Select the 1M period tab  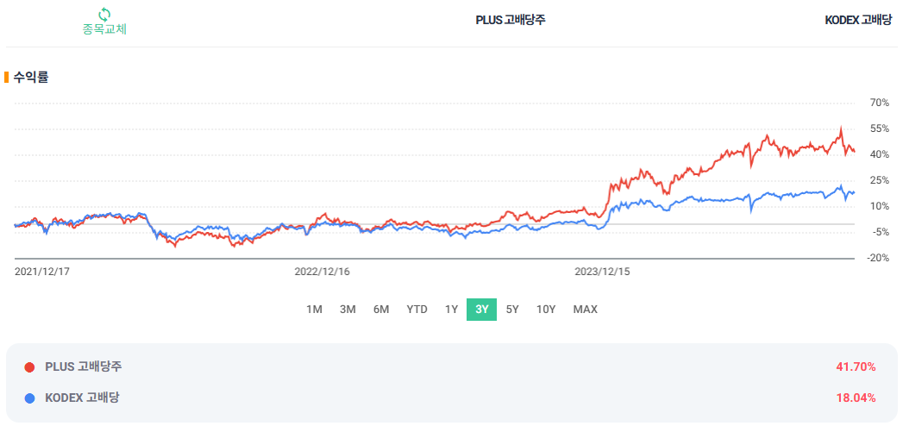[x=314, y=309]
